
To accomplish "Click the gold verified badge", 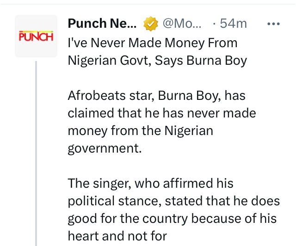I will click(x=151, y=24).
